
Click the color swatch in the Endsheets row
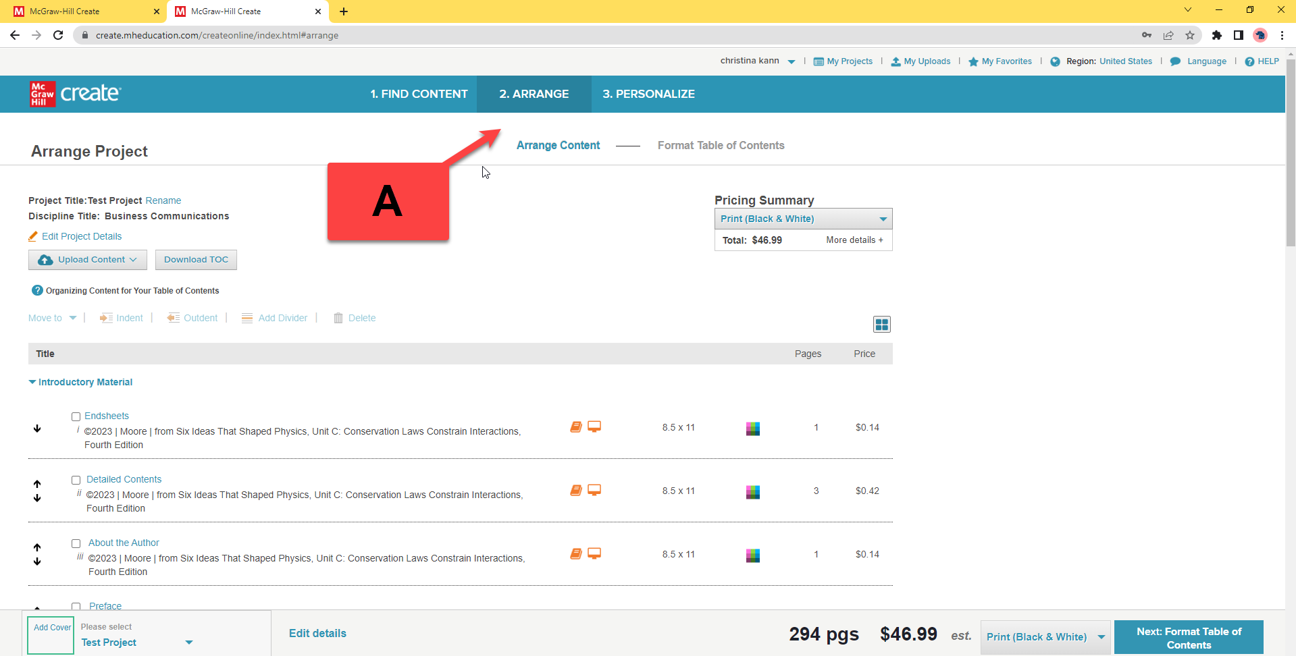click(752, 429)
